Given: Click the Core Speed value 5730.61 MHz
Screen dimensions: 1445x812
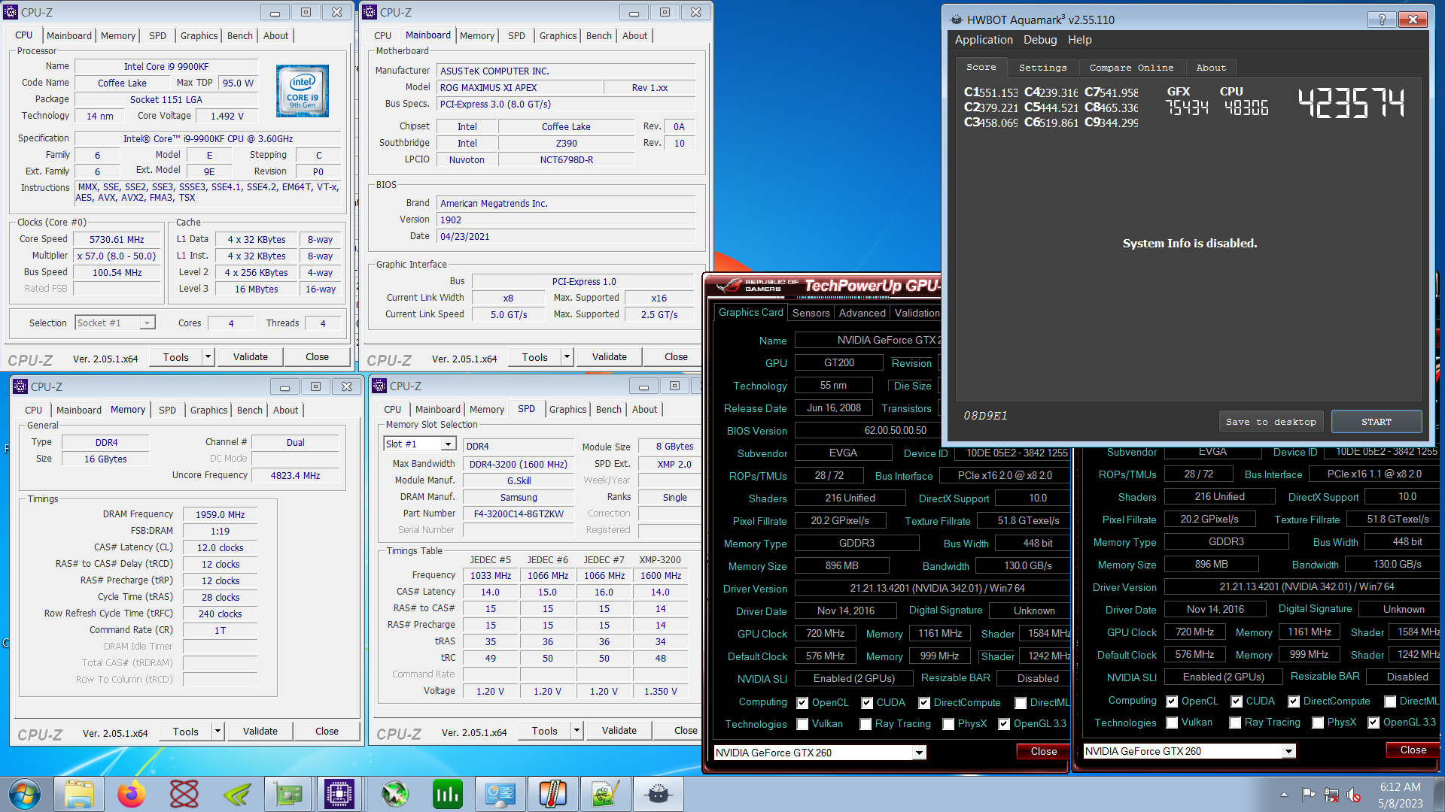Looking at the screenshot, I should pyautogui.click(x=117, y=239).
